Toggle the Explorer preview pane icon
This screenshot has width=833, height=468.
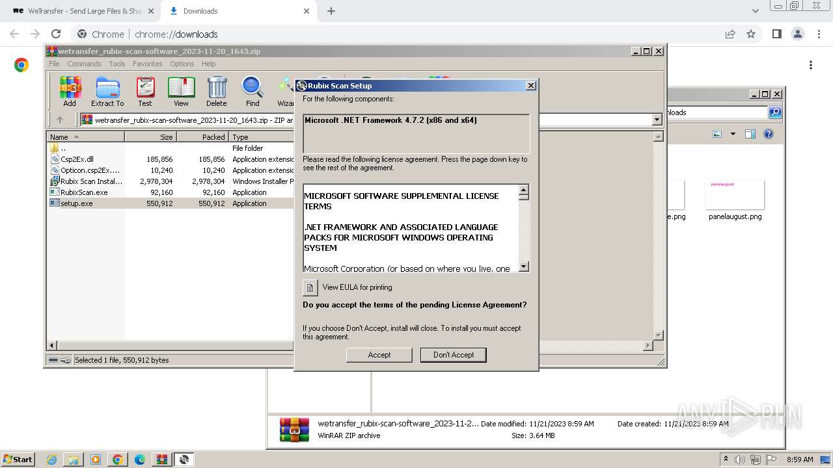click(x=750, y=134)
